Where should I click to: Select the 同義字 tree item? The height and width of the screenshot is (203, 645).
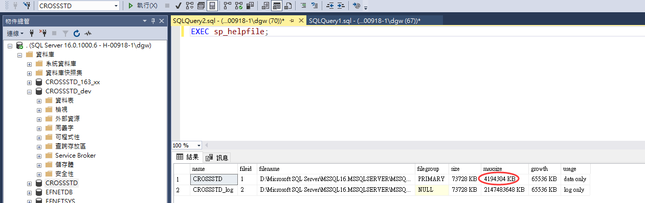(64, 128)
